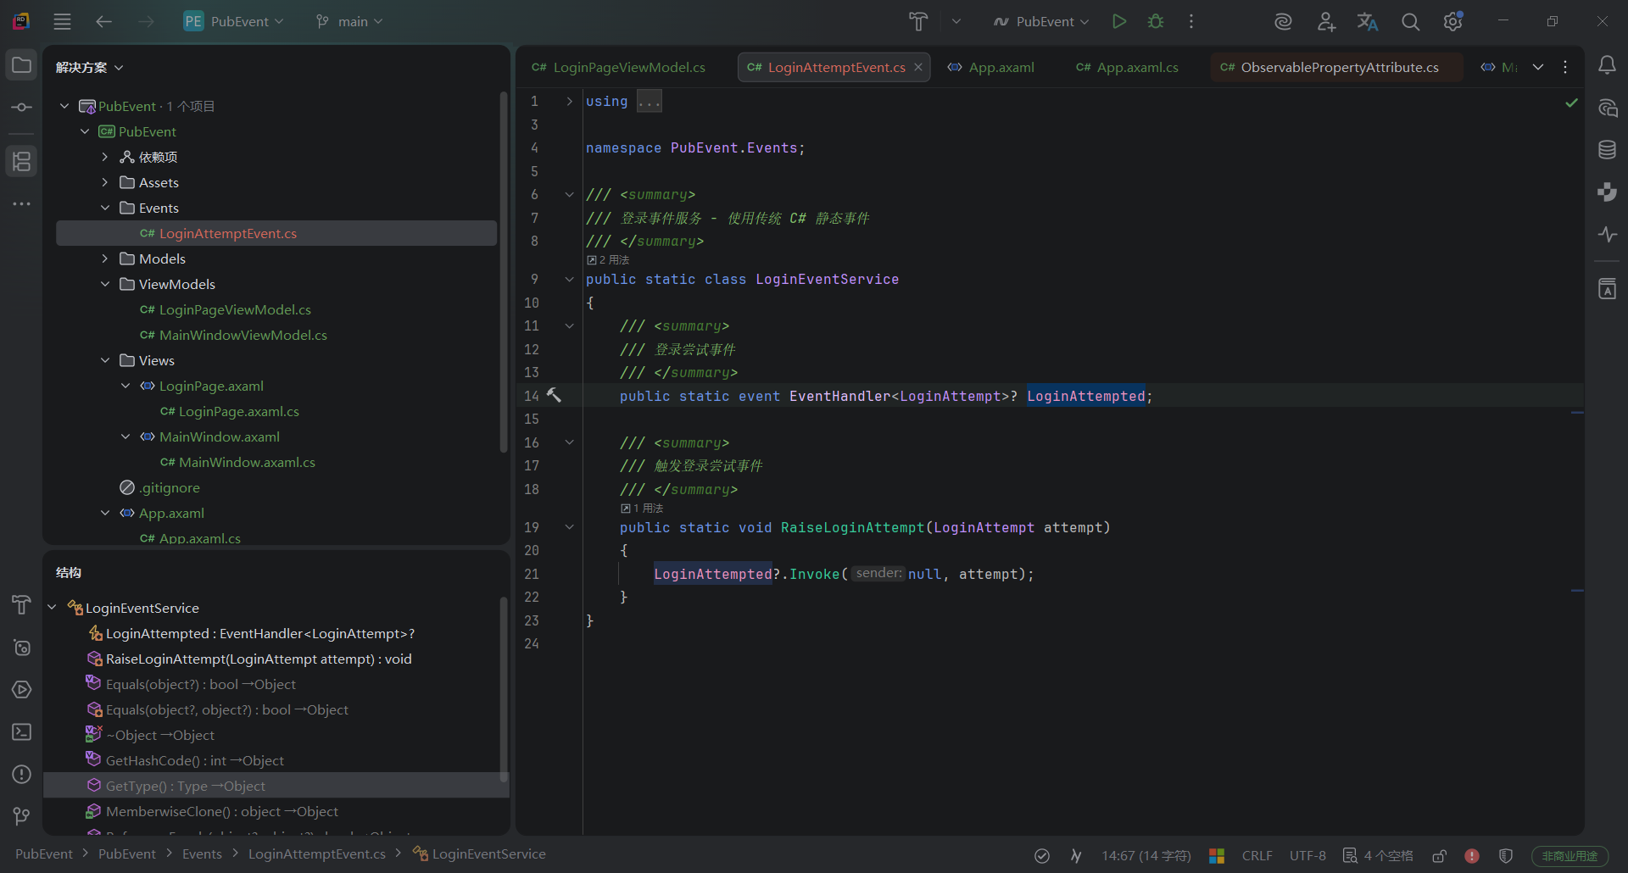Image resolution: width=1628 pixels, height=873 pixels.
Task: Click the Run (play) button
Action: (1119, 21)
